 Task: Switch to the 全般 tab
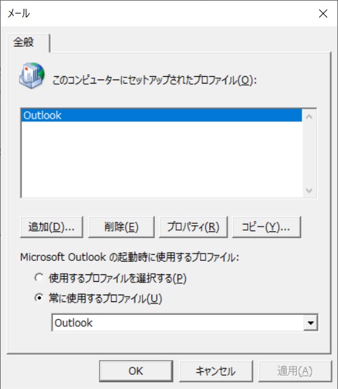pos(24,42)
